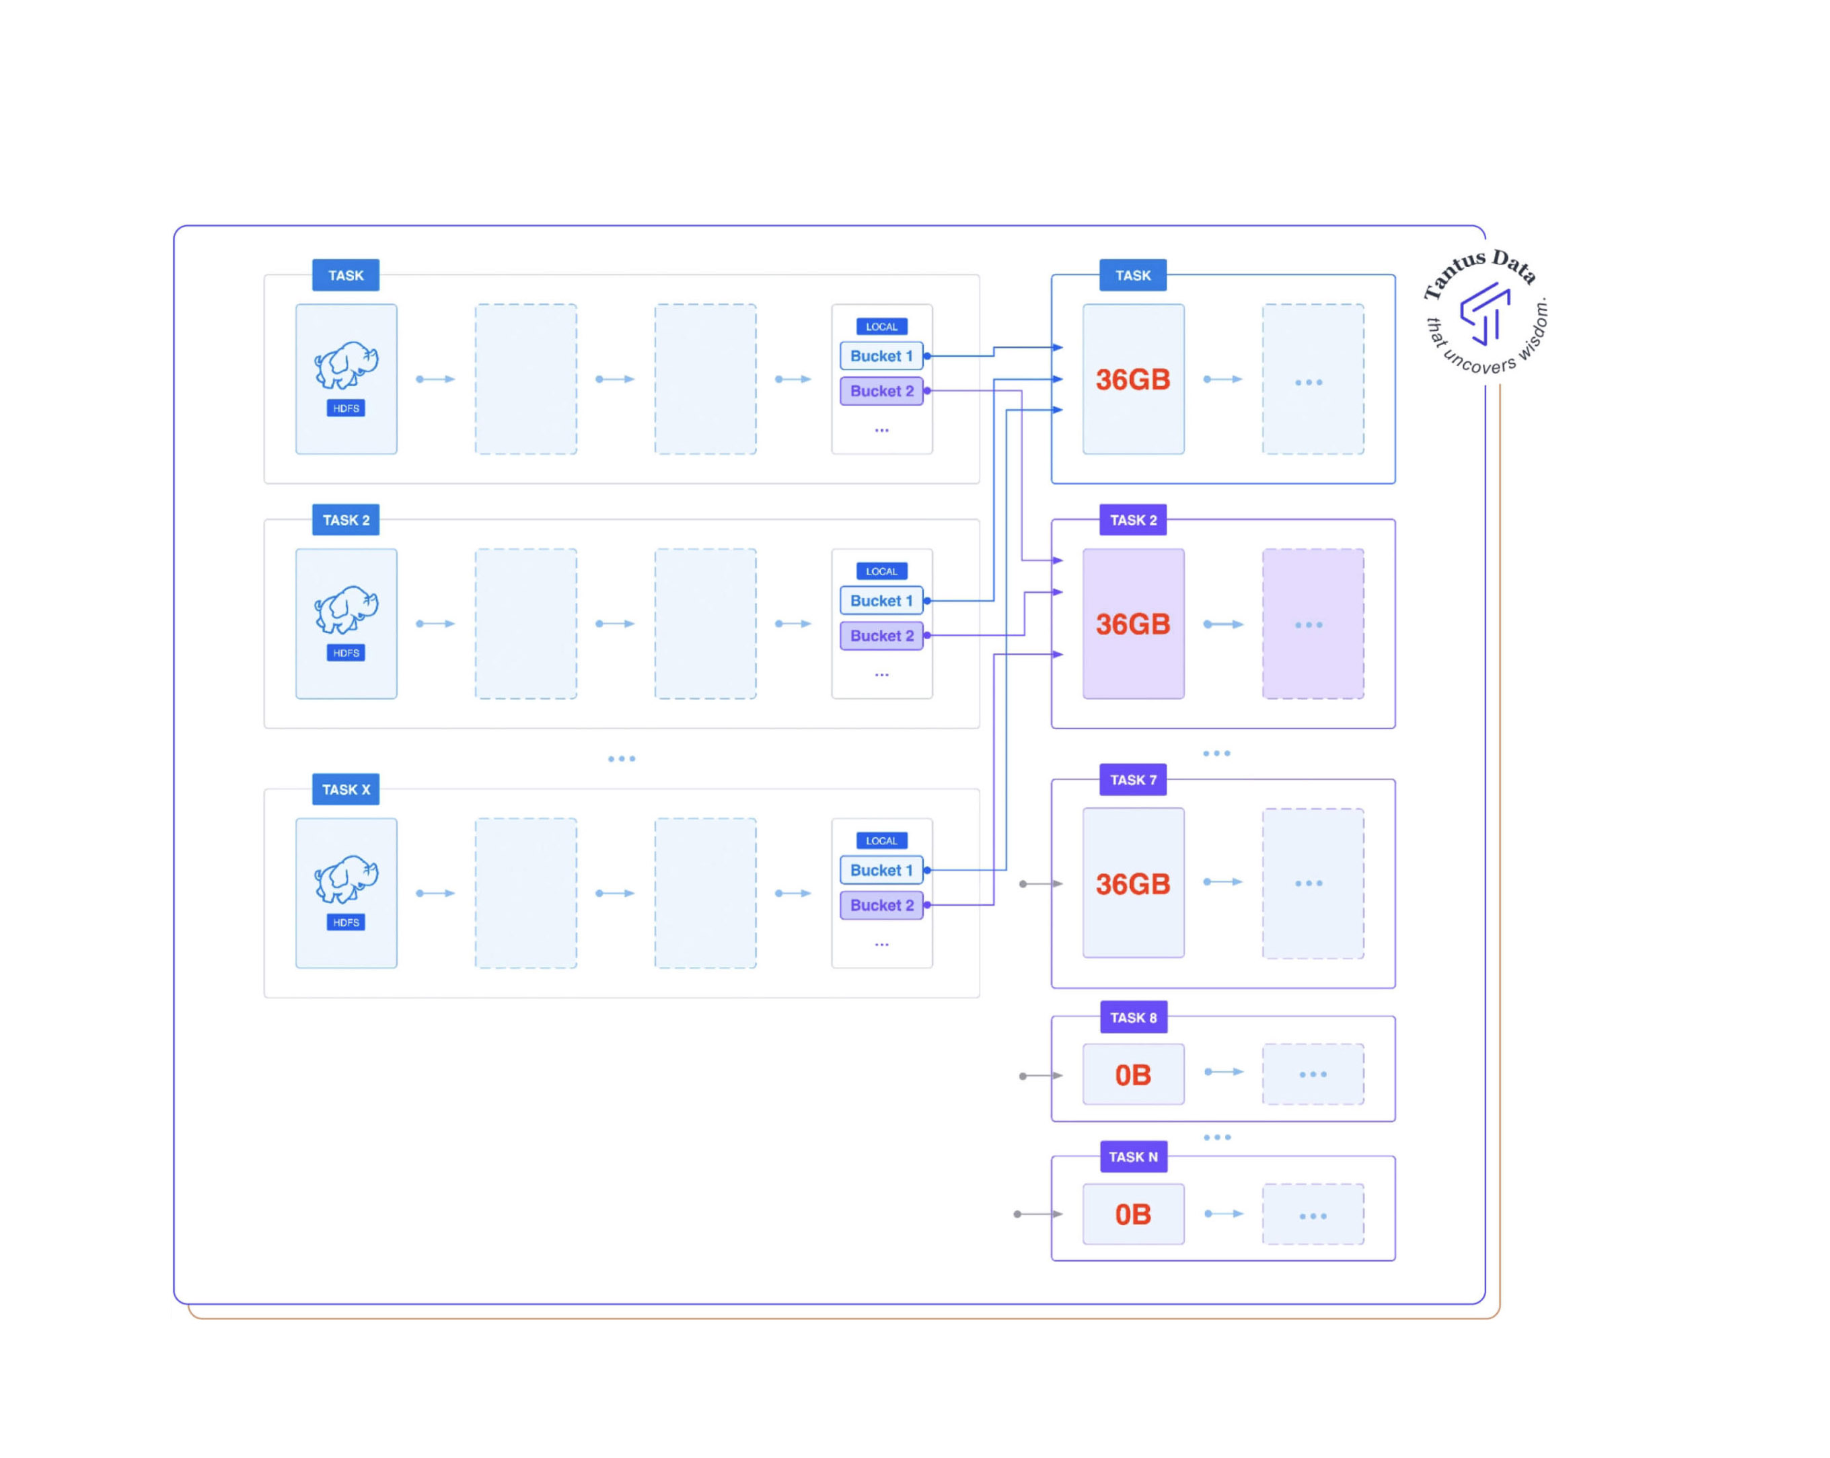Click the left TASK 2 header label
1830x1458 pixels.
tap(346, 519)
